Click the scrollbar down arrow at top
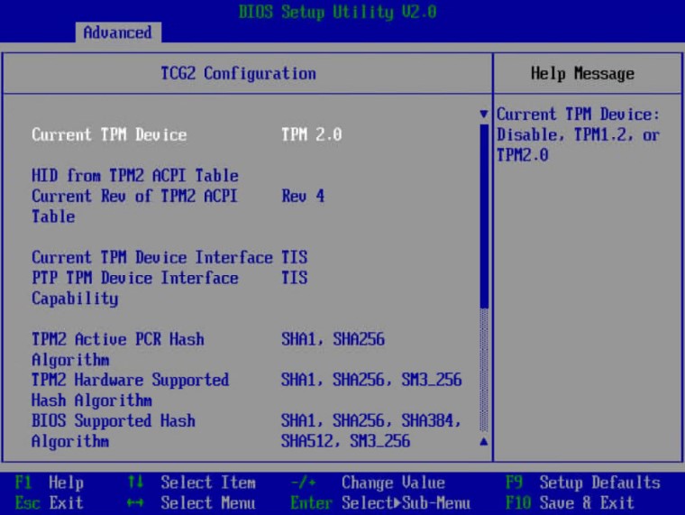 pos(484,115)
